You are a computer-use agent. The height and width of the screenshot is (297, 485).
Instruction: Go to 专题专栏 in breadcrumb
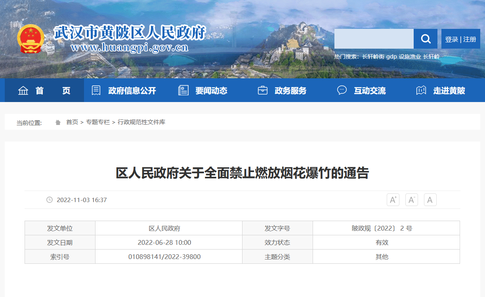[98, 122]
